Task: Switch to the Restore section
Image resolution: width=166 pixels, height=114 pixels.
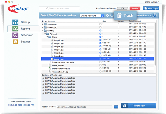Action: point(25,29)
